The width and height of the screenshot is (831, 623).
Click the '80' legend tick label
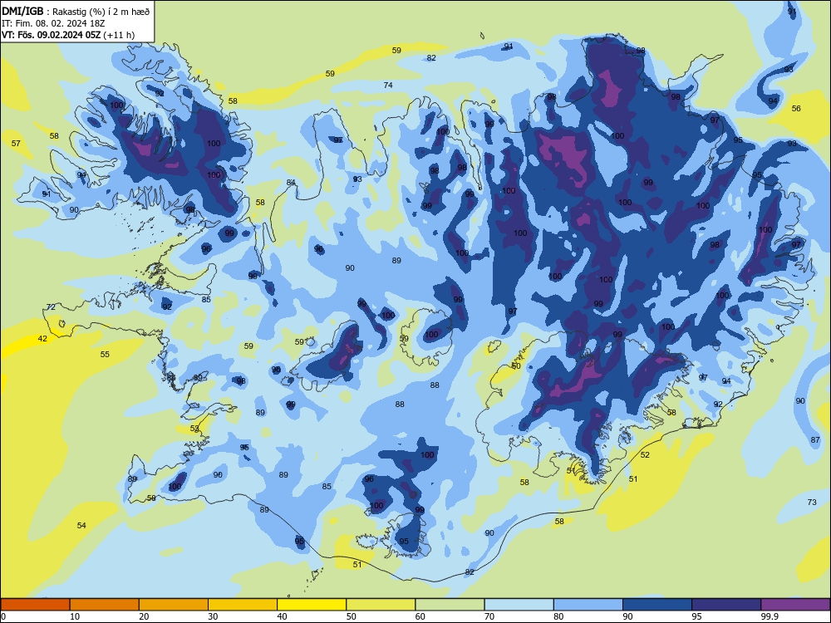pyautogui.click(x=558, y=616)
